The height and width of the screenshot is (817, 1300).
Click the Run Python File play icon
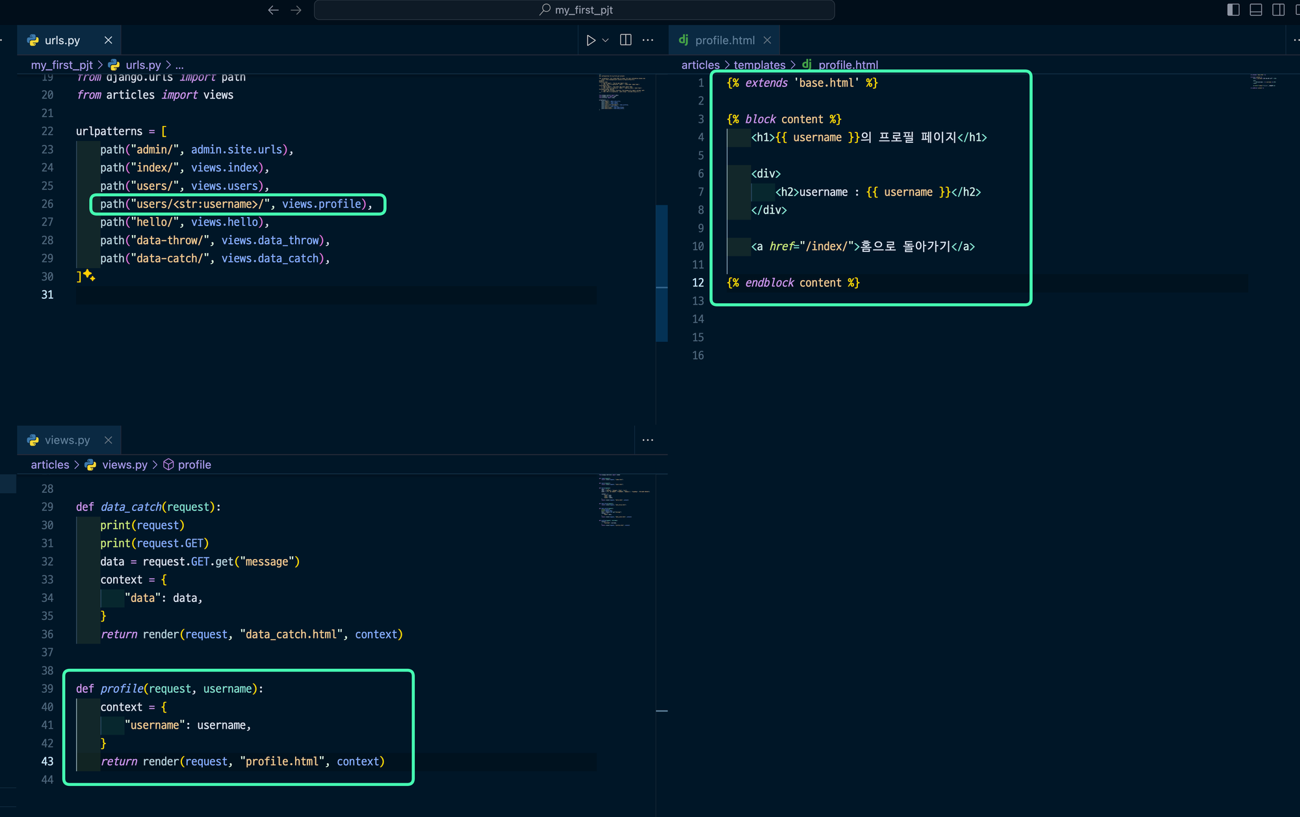click(x=590, y=40)
